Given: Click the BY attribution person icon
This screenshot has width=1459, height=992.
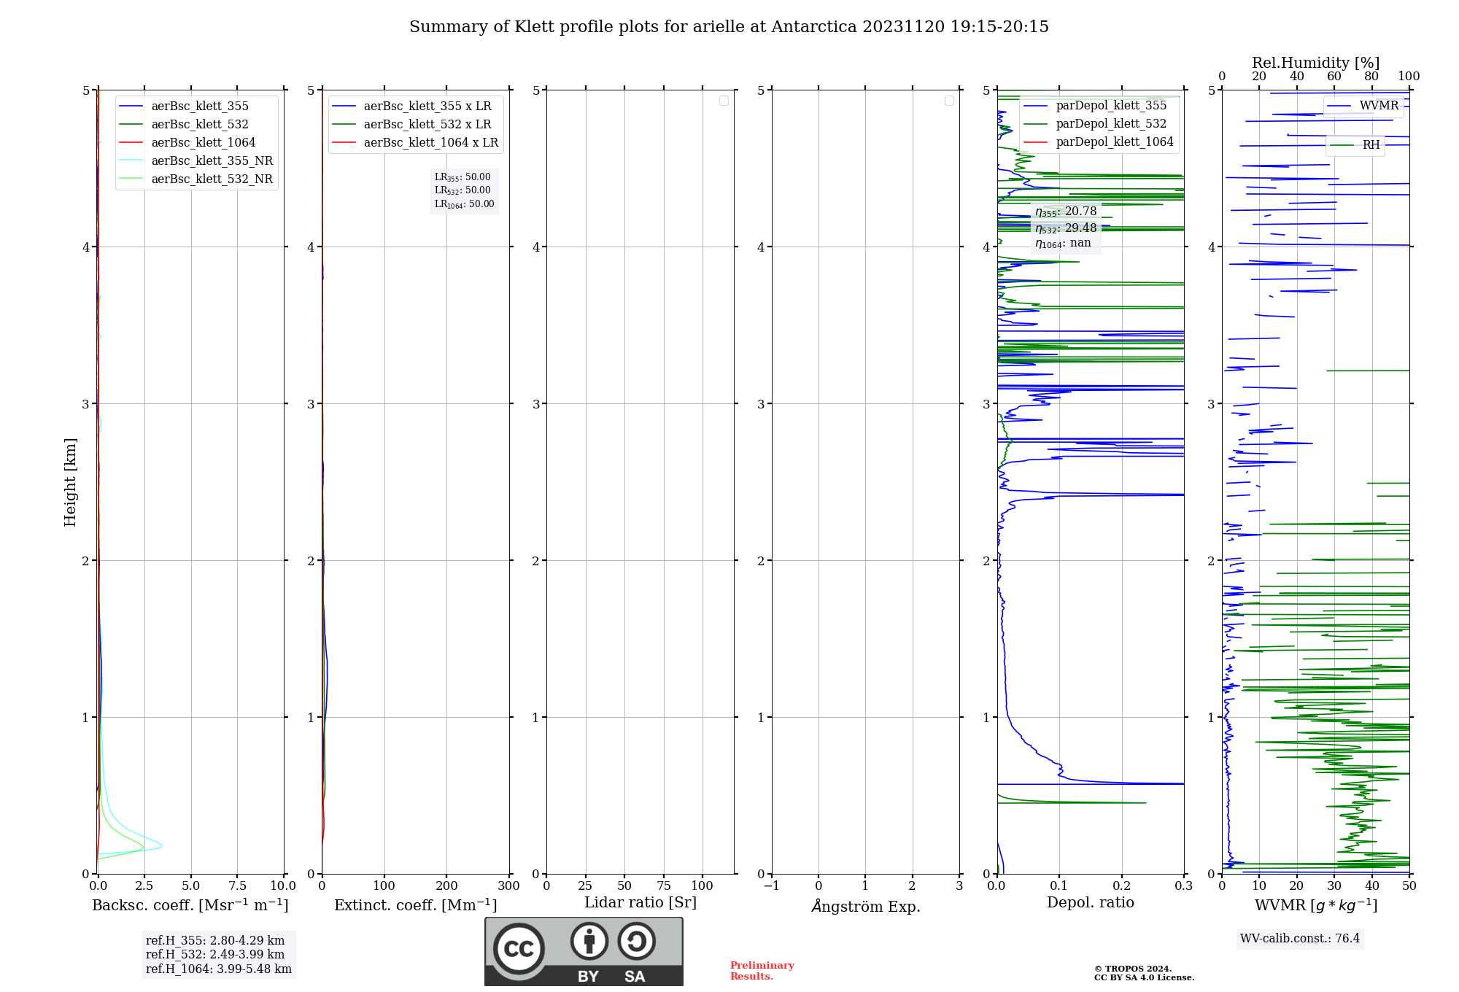Looking at the screenshot, I should (x=589, y=941).
